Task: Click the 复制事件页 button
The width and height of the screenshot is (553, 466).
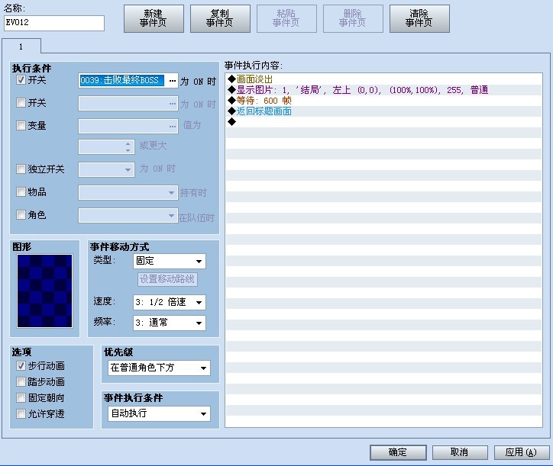Action: point(220,18)
